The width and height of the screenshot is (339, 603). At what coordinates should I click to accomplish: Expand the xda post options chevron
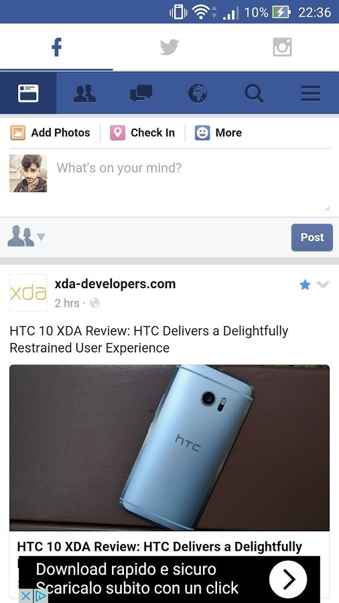323,285
